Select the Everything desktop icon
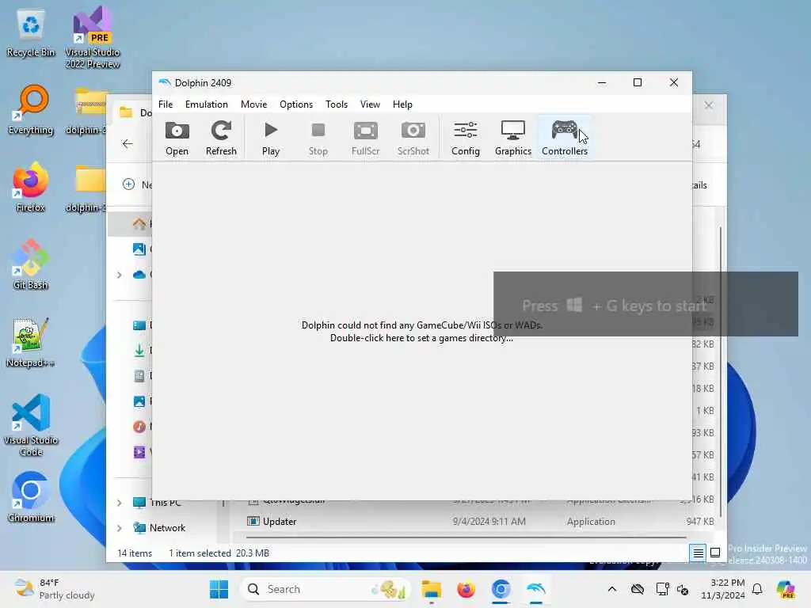 [x=31, y=110]
